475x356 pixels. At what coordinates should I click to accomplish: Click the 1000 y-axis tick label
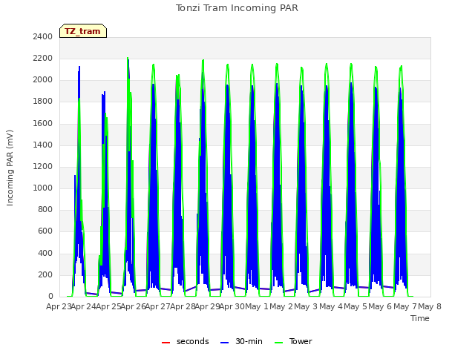(x=43, y=188)
